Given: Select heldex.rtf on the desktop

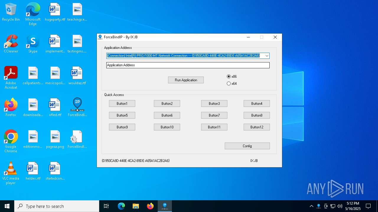Looking at the screenshot, I should coord(33,171).
